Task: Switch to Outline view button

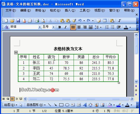Action: 17,99
